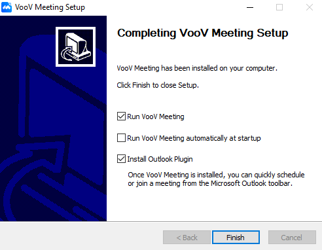
Task: Click the Outlook toolbar plugin description text
Action: pos(216,179)
